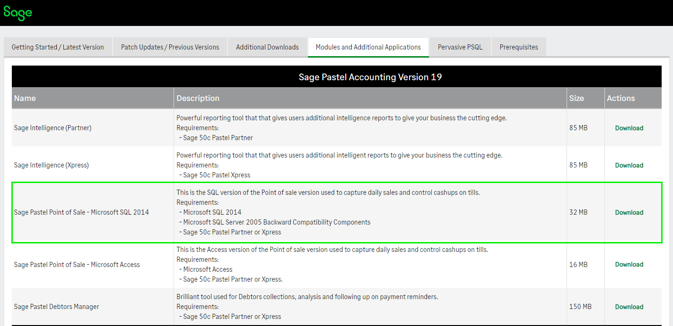Switch to the Pervasive PSQL tab
The image size is (673, 326).
click(x=460, y=47)
